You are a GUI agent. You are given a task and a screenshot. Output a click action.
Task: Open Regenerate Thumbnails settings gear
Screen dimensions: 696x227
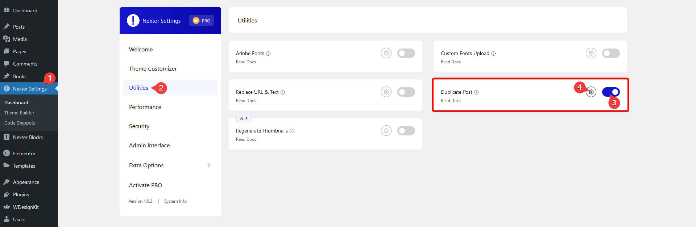point(386,131)
